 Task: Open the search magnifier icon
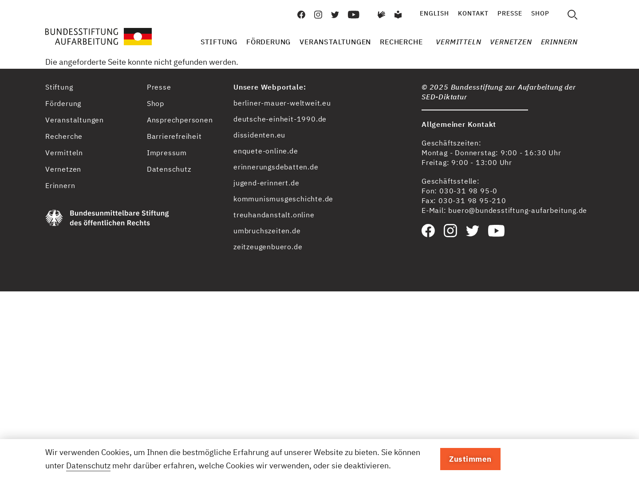572,15
